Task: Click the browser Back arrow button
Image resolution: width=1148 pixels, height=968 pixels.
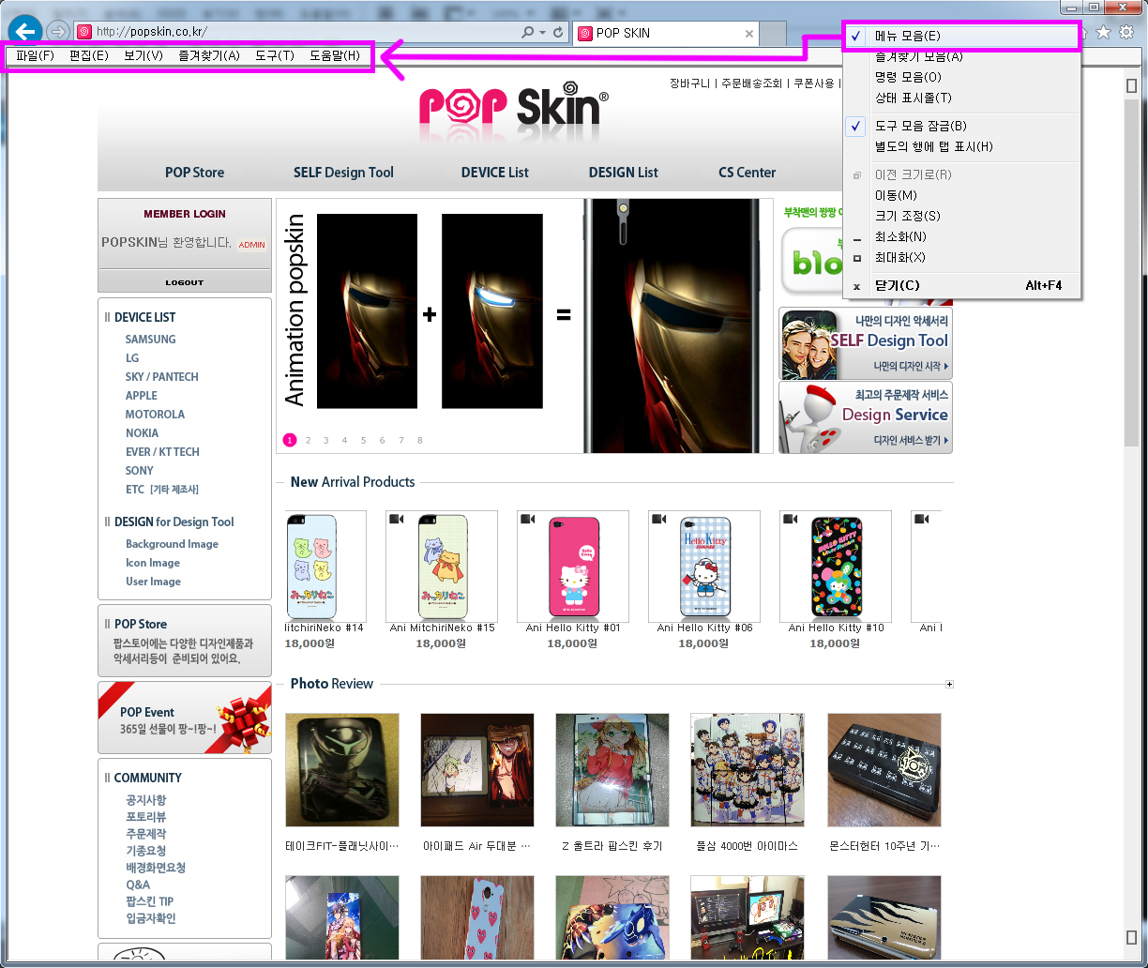Action: [23, 31]
